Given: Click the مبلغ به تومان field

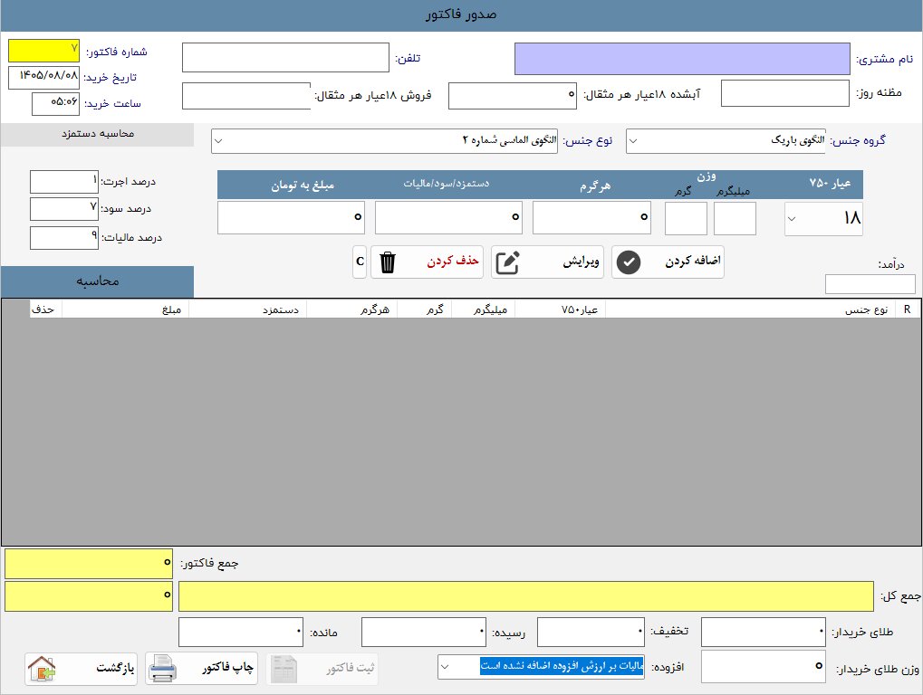Looking at the screenshot, I should (x=291, y=217).
